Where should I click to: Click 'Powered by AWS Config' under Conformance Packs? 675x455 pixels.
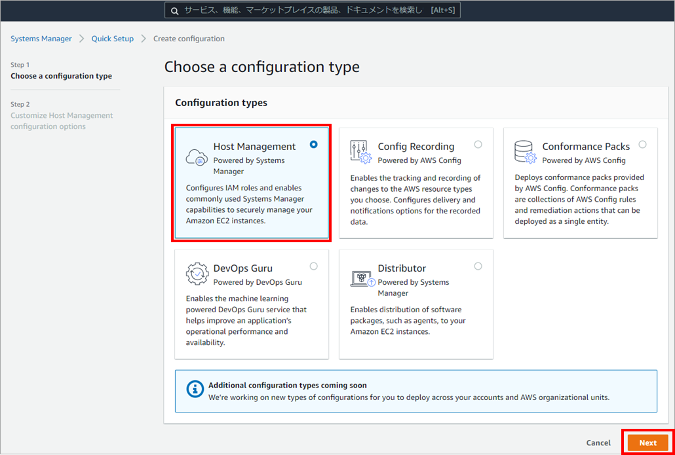click(584, 160)
